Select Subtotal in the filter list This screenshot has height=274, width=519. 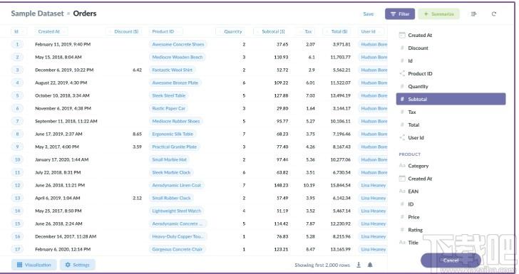pos(451,99)
